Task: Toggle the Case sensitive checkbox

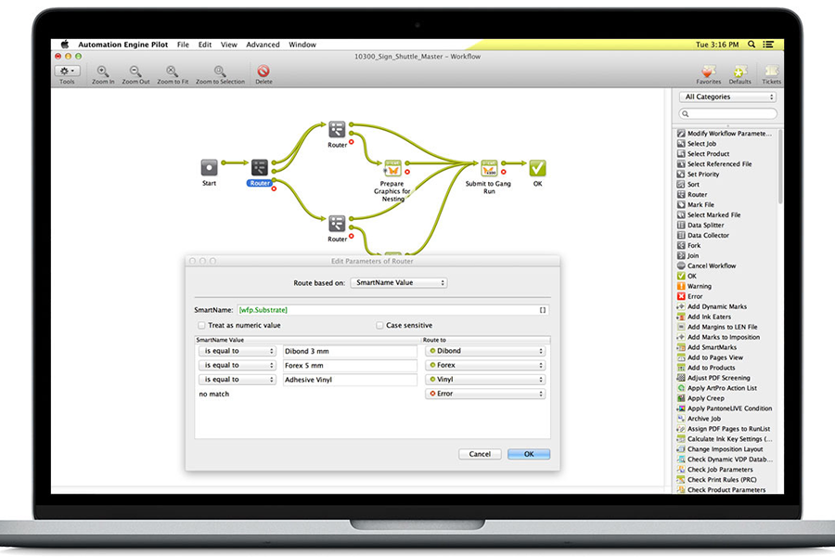Action: tap(379, 326)
